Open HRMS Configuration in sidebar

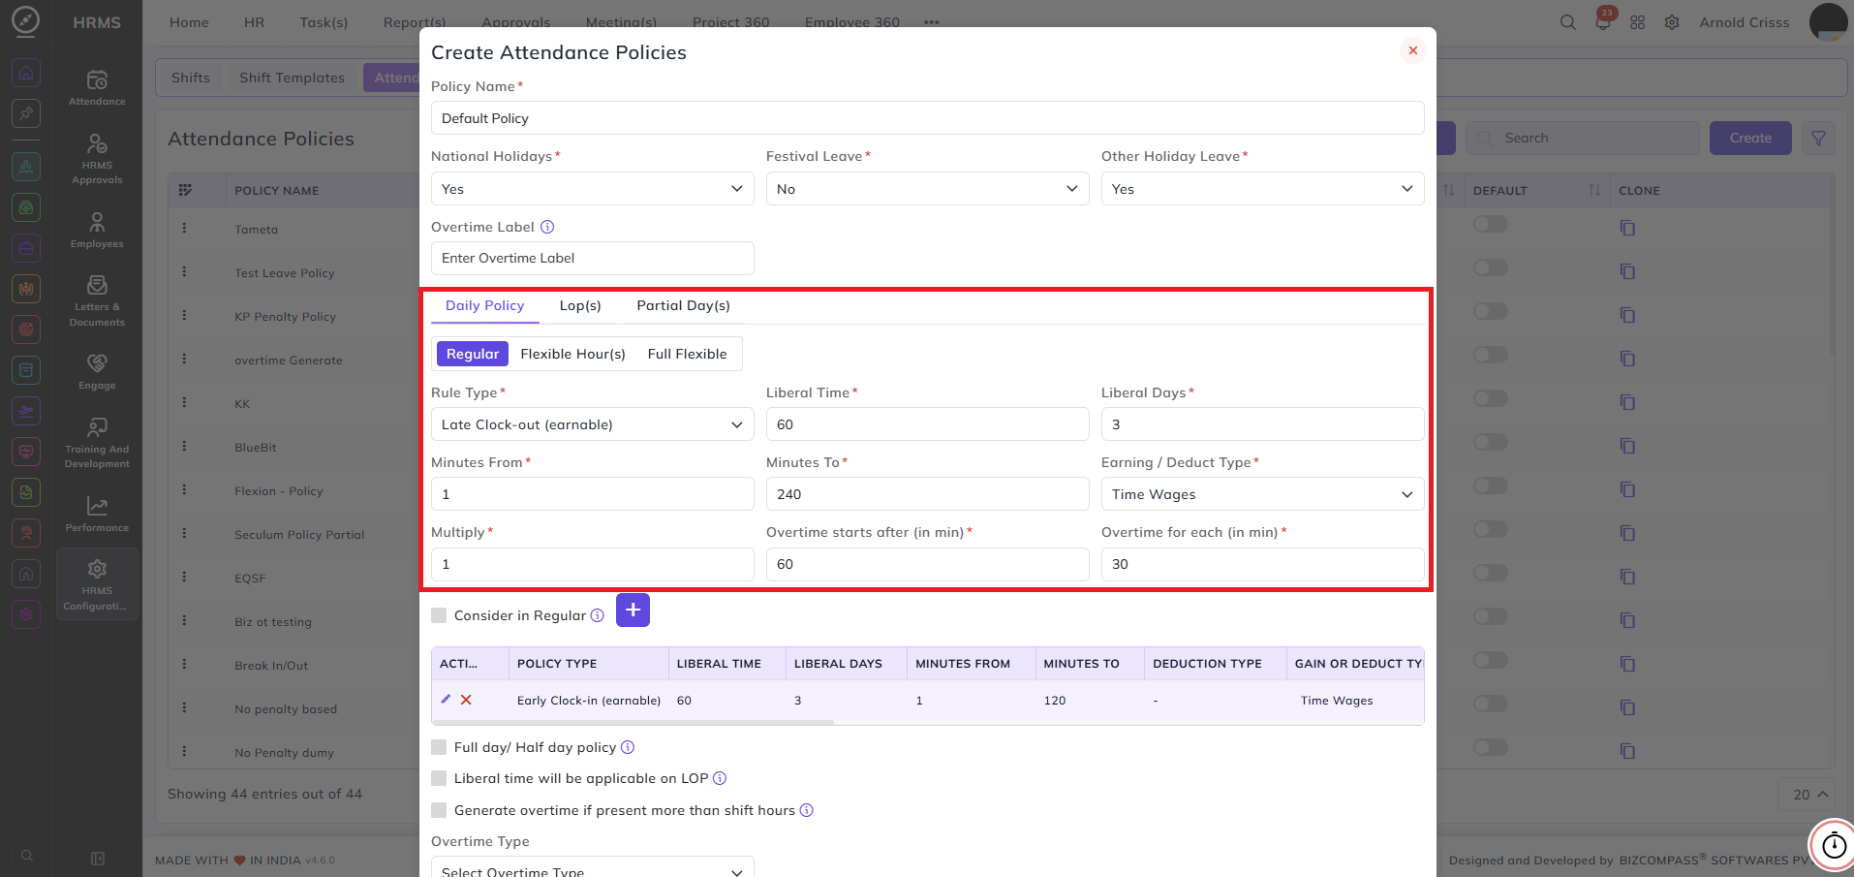(x=97, y=584)
